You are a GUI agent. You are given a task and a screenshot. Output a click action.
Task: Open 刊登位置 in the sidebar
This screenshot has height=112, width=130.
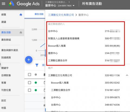6,90
